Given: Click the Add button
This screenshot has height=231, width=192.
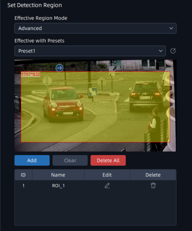Looking at the screenshot, I should click(32, 160).
